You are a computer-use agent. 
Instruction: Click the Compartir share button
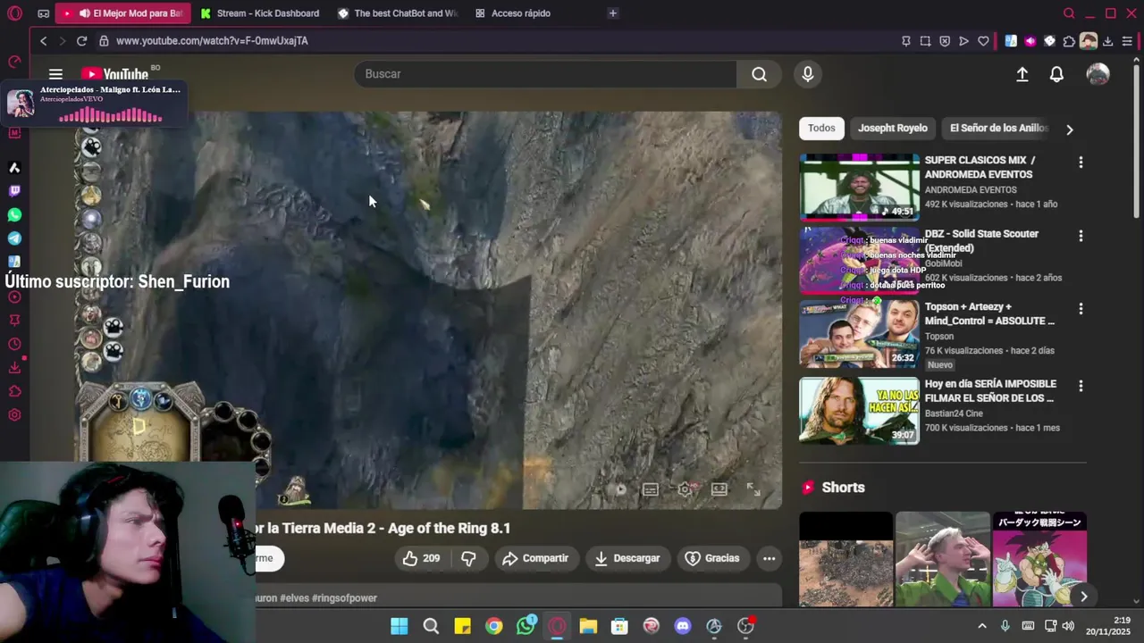[535, 558]
